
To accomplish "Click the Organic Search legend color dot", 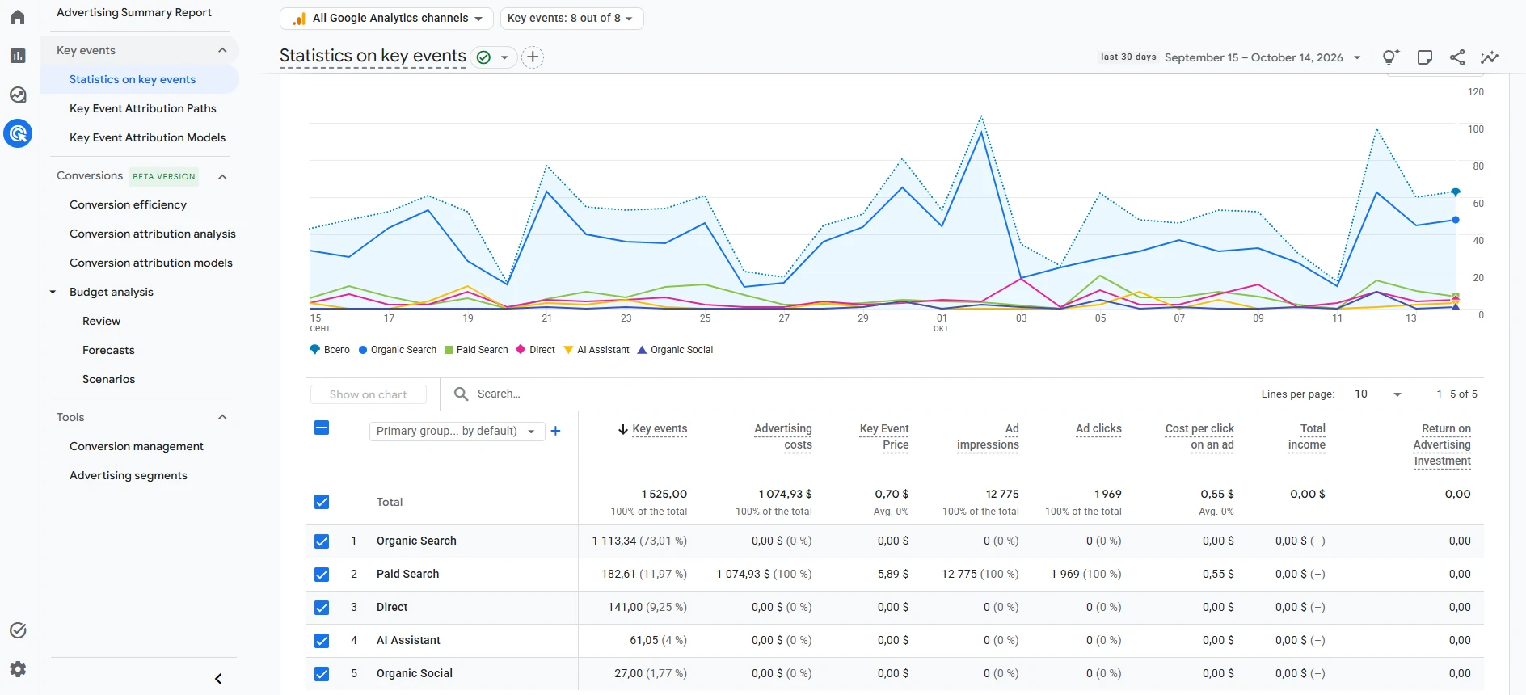I will click(363, 350).
